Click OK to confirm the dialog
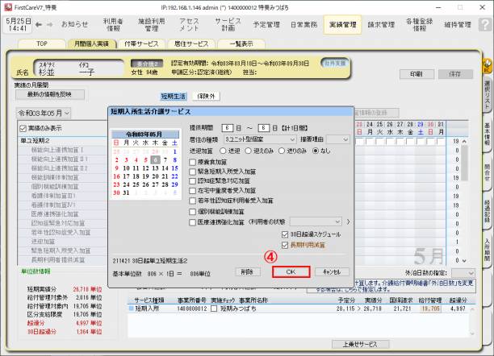The image size is (494, 356). click(291, 272)
